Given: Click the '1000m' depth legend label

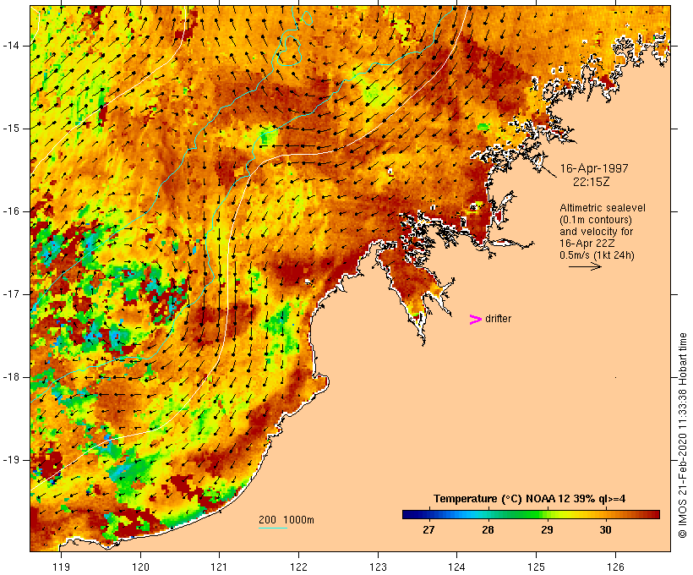Looking at the screenshot, I should [298, 520].
